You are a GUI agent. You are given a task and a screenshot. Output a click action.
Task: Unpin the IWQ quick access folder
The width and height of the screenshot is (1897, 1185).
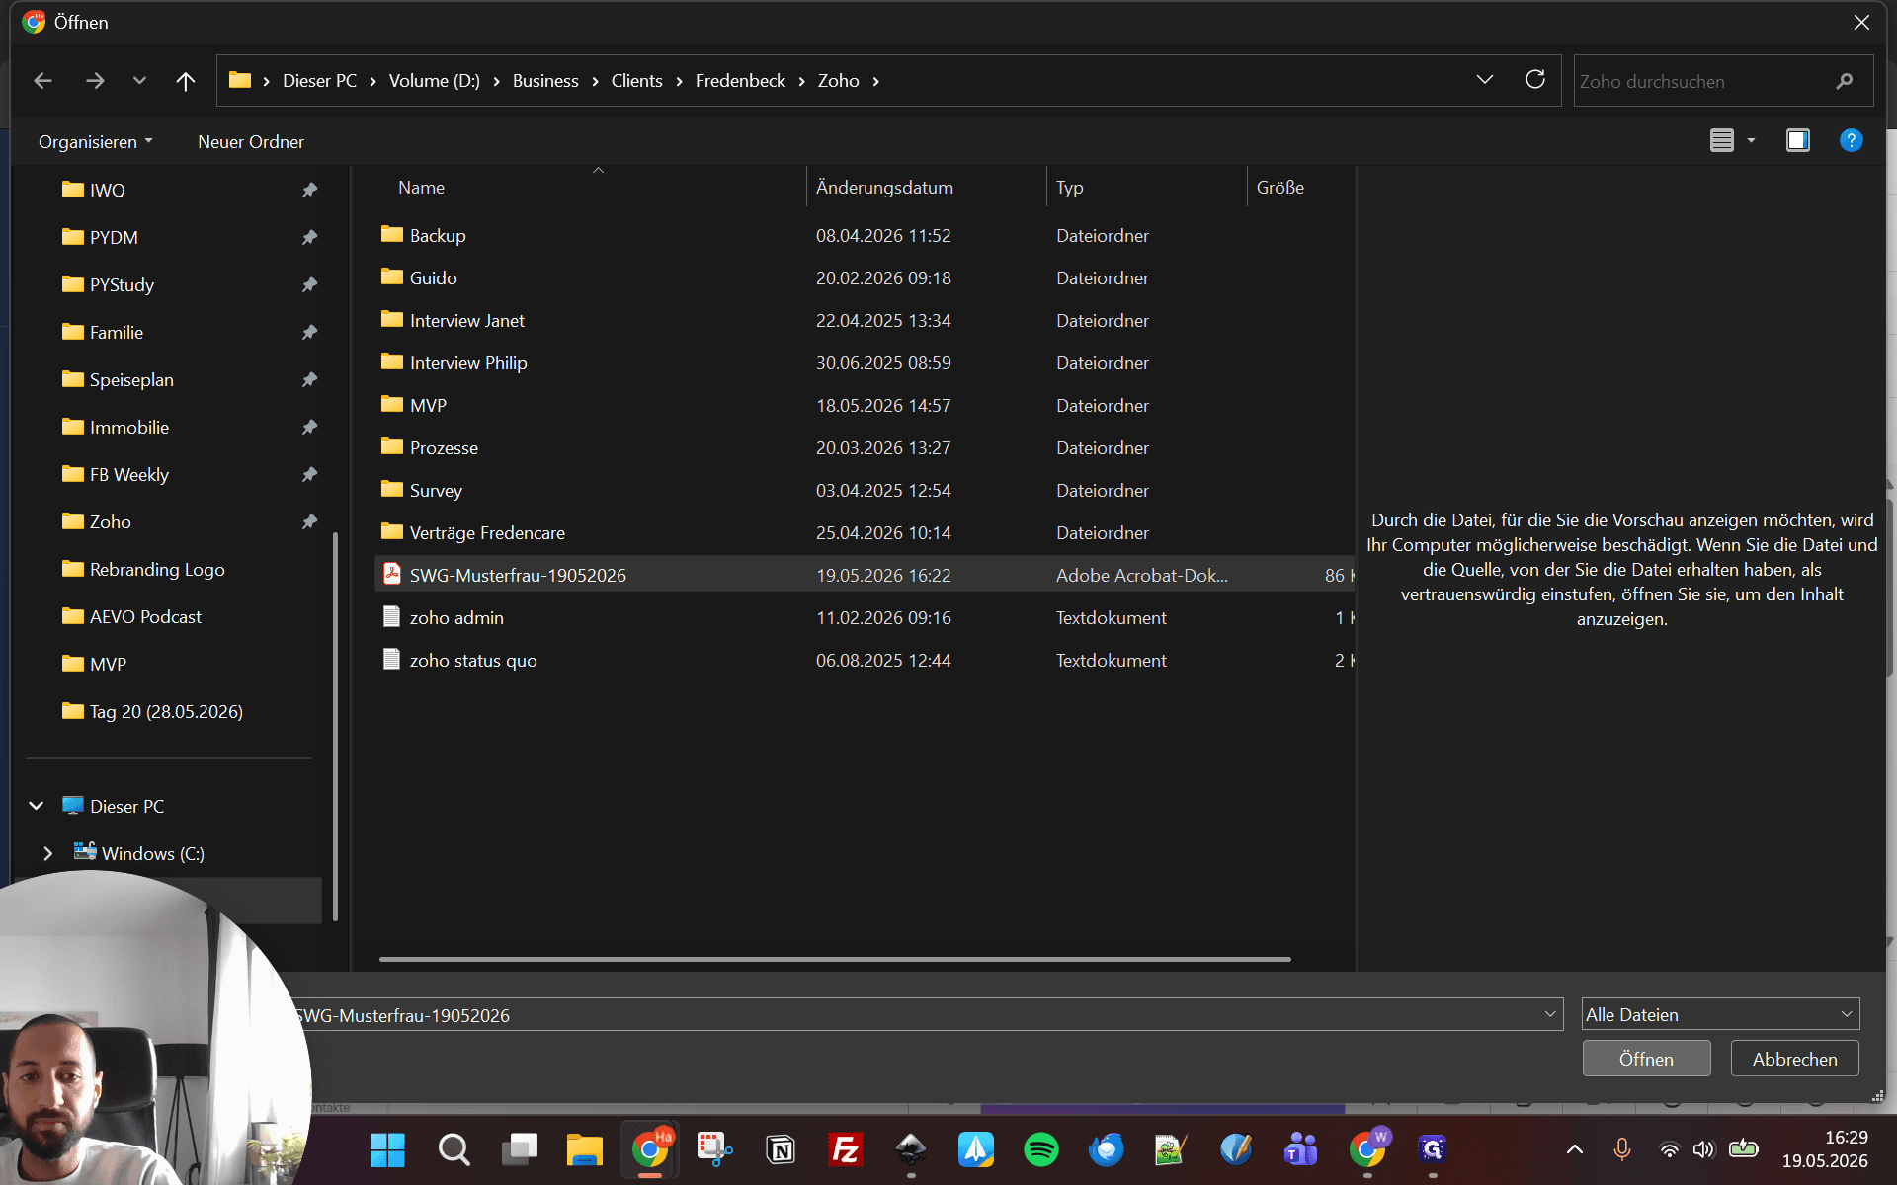309,190
